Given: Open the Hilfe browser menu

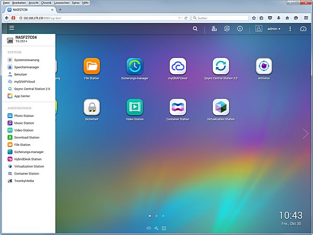Looking at the screenshot, I should click(x=85, y=3).
